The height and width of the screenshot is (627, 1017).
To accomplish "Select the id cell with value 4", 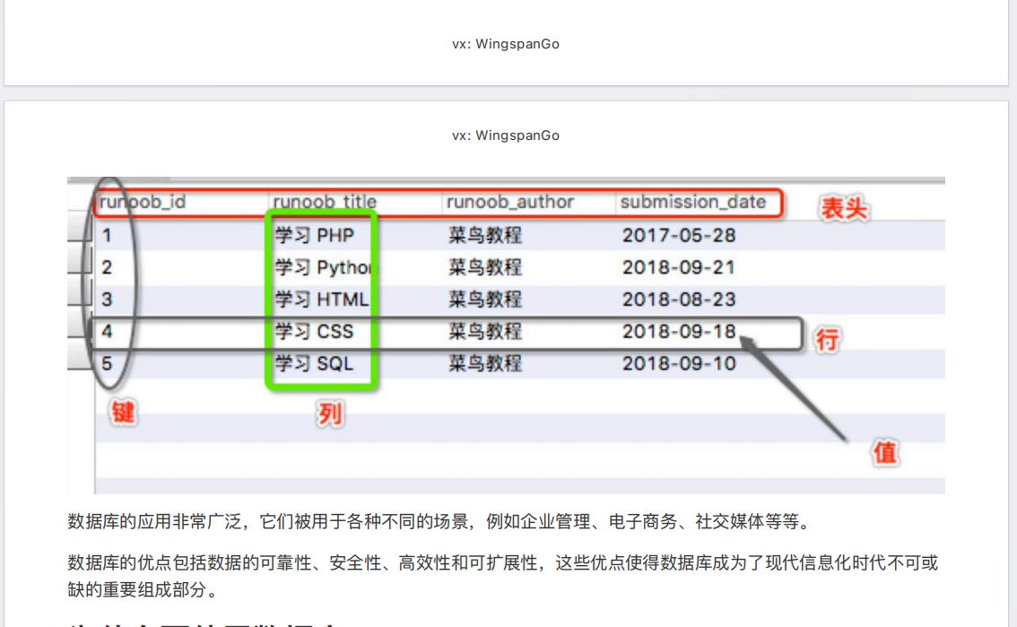I will tap(107, 331).
